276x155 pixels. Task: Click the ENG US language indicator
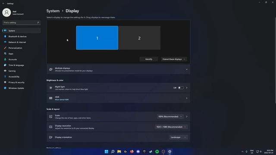click(x=252, y=152)
